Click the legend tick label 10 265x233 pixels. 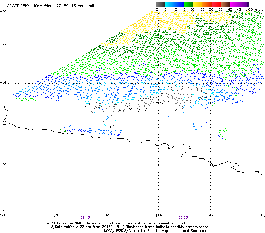[175, 10]
